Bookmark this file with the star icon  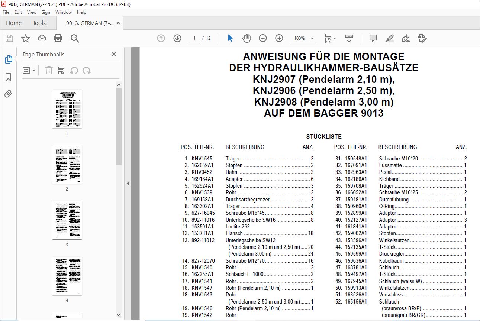pyautogui.click(x=26, y=38)
